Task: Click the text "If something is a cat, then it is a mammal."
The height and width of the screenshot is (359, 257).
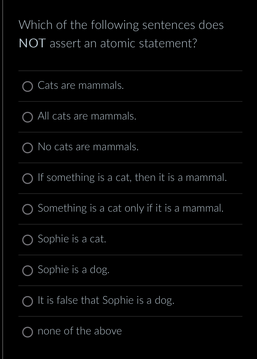Action: click(x=132, y=178)
